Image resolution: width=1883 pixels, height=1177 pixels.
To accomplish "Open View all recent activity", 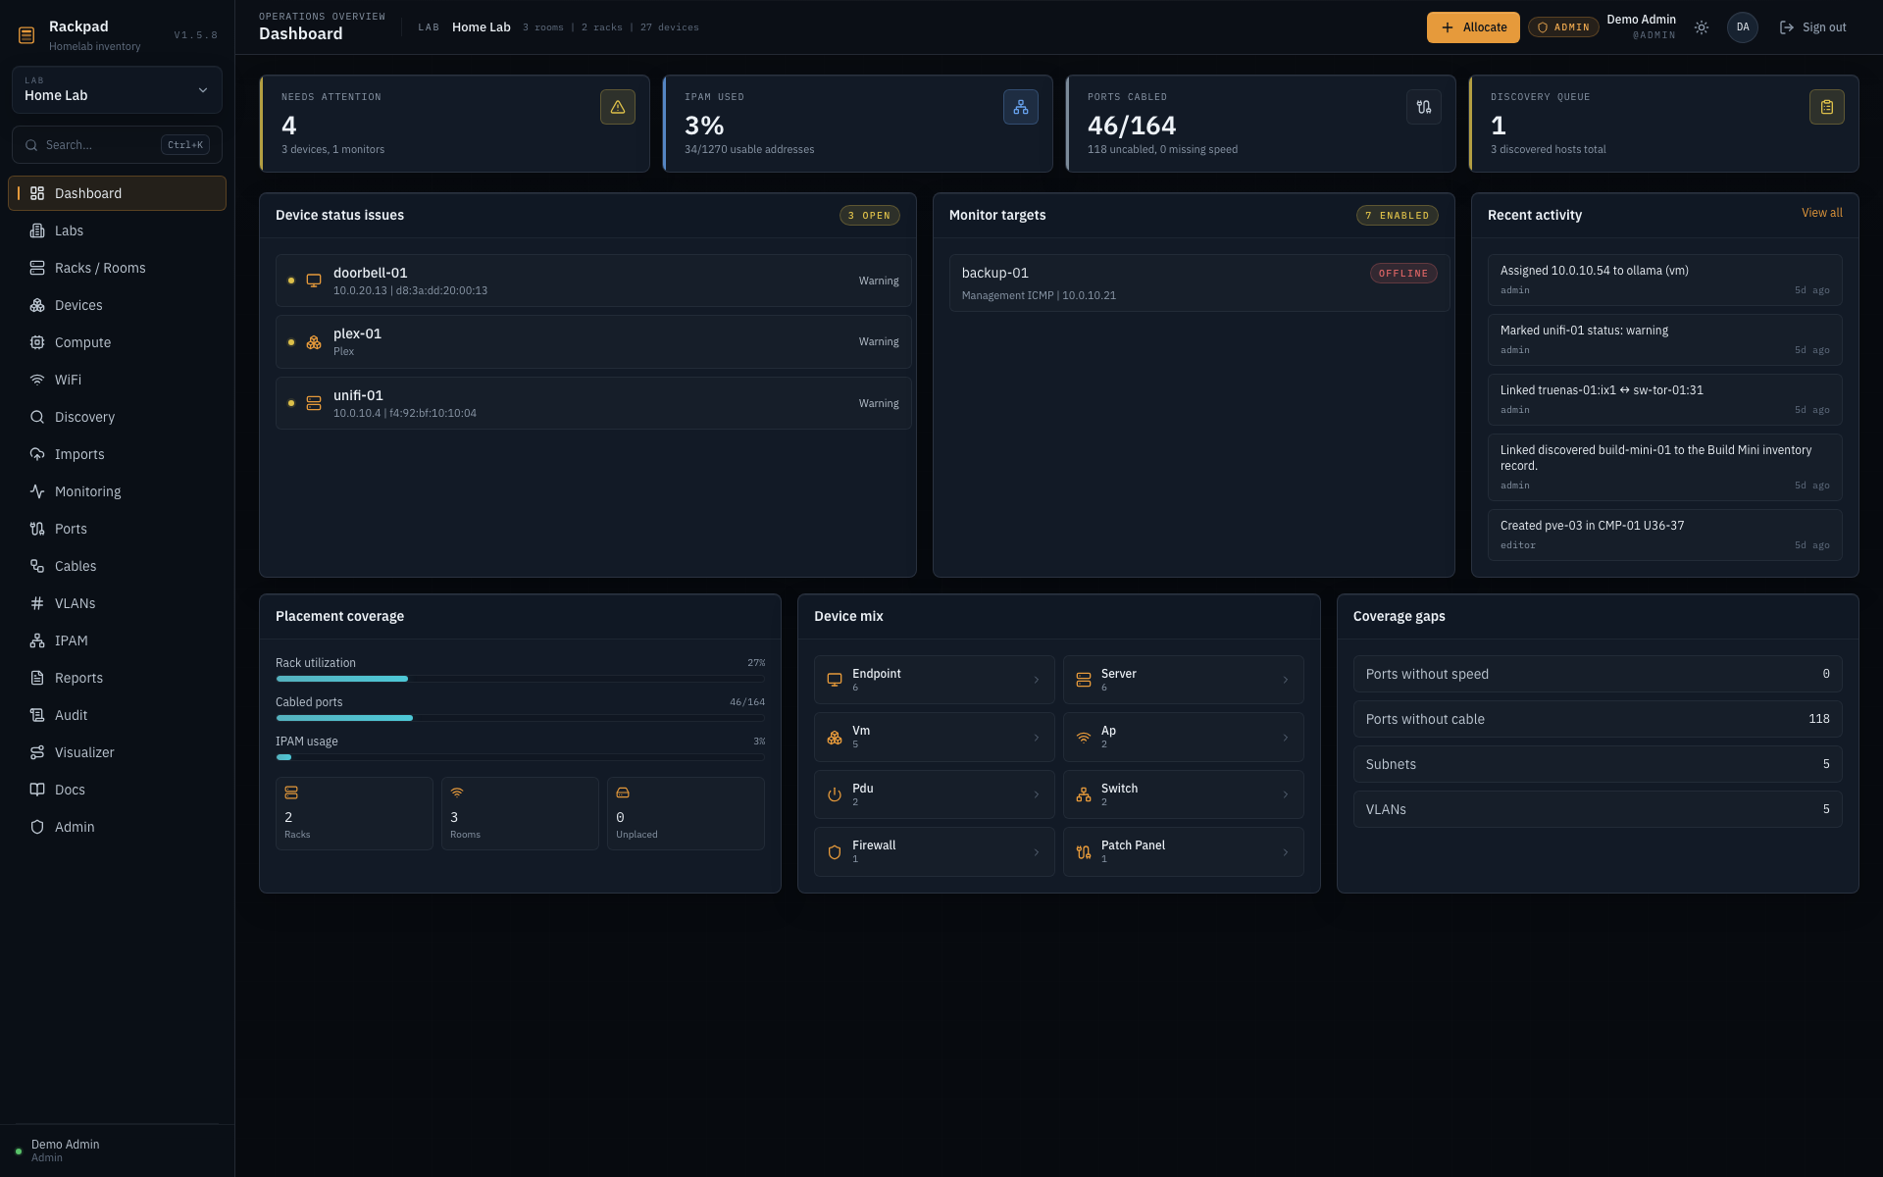I will [1821, 213].
